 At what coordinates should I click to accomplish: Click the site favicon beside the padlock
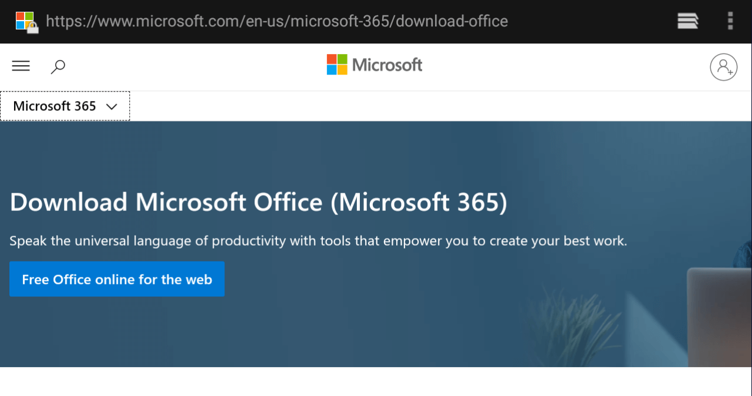(x=25, y=19)
